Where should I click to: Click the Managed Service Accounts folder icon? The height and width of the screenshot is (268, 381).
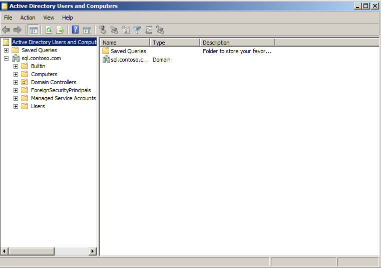tap(25, 98)
